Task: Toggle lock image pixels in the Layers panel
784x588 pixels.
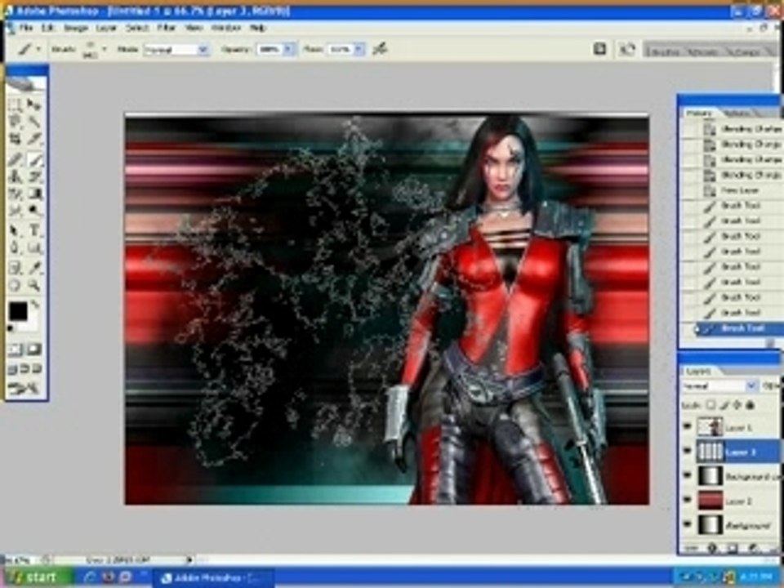Action: (724, 405)
